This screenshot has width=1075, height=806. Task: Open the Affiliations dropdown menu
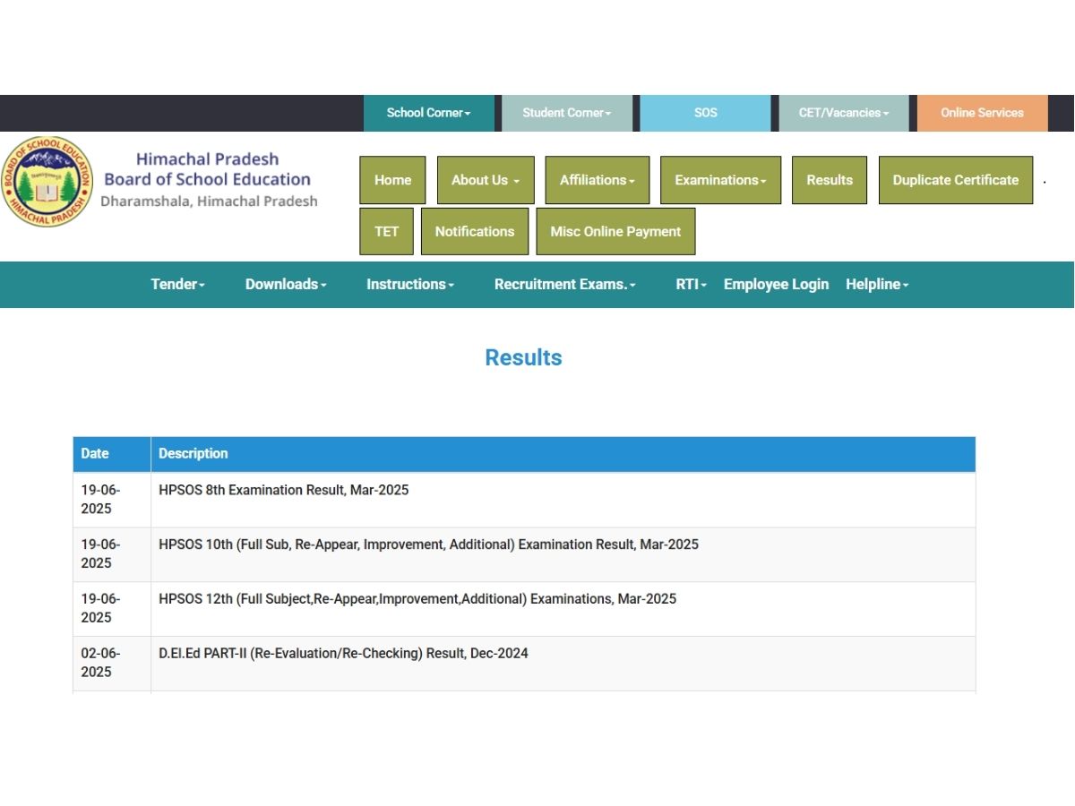(x=597, y=180)
